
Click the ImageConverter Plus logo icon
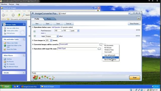pyautogui.click(x=33, y=13)
